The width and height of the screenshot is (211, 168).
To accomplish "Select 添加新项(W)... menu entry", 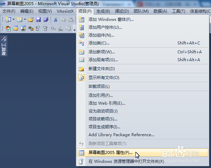I will 143,52.
